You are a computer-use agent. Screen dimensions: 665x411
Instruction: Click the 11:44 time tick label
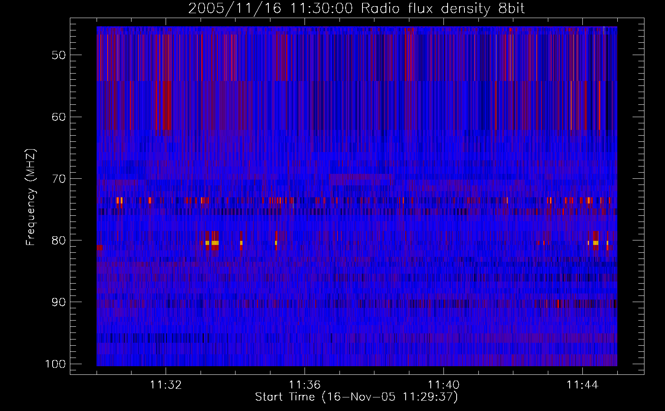[582, 385]
